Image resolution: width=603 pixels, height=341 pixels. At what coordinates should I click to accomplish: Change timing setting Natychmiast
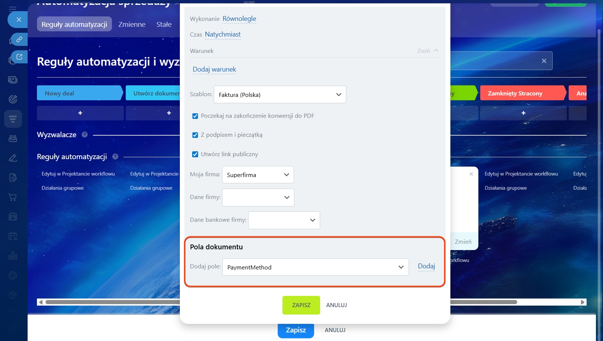[x=223, y=34]
